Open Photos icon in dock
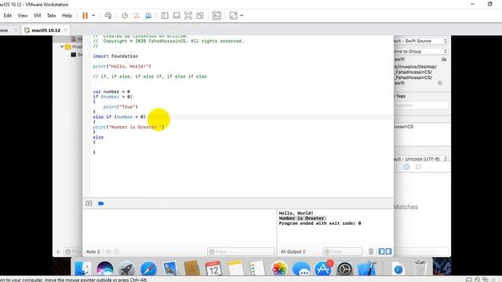502x282 pixels. [x=279, y=268]
